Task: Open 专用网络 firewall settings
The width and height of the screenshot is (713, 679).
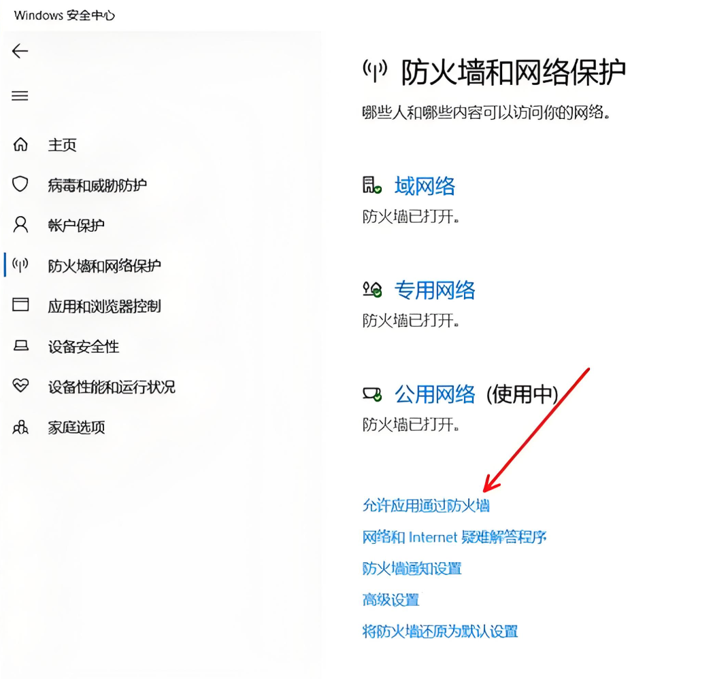Action: click(x=435, y=290)
